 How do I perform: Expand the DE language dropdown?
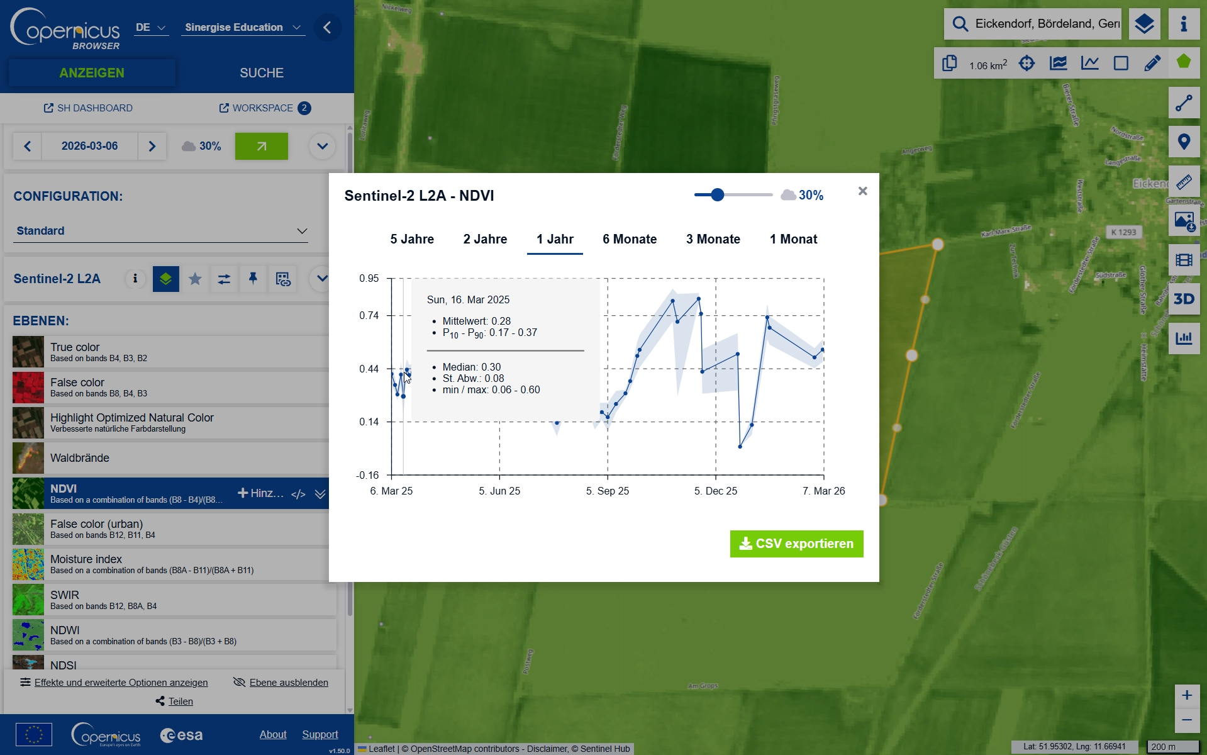(152, 28)
